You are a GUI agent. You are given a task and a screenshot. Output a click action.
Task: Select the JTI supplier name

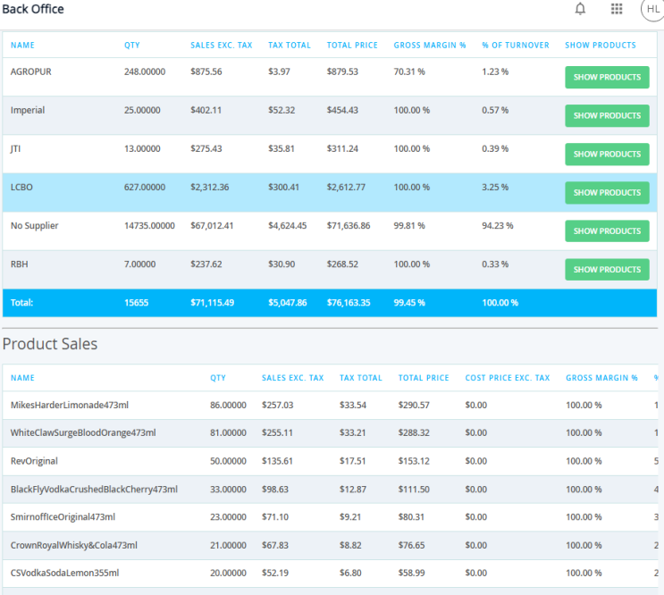coord(15,148)
